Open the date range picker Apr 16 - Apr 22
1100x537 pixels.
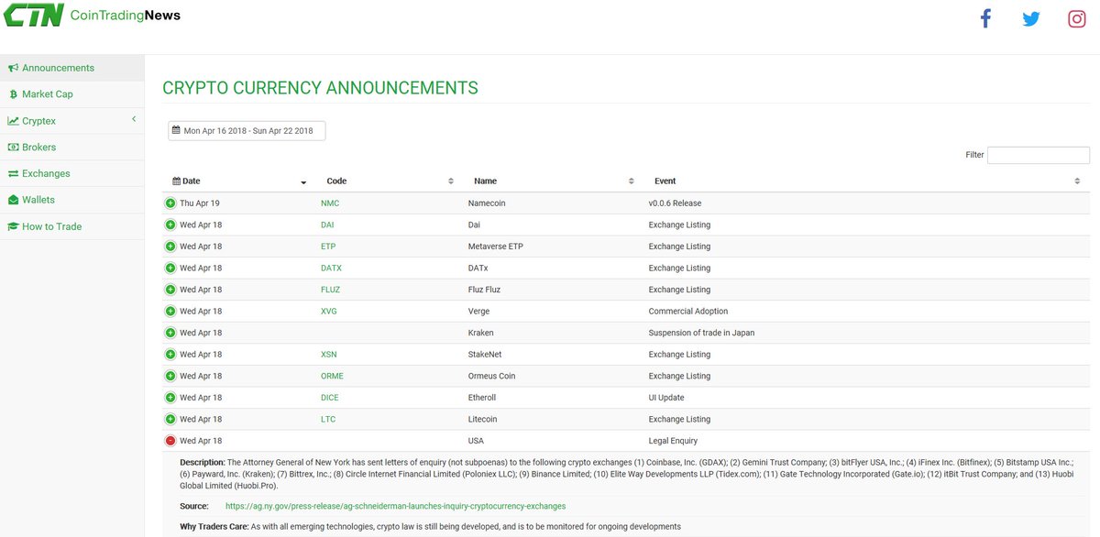247,130
